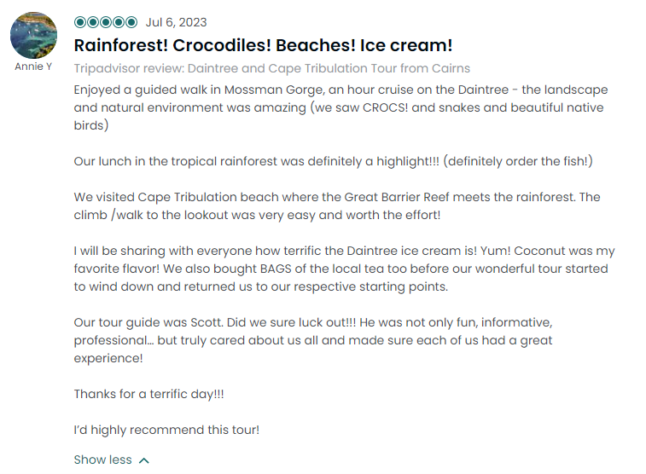
Task: Open the Rainforest! Crocodiles! Beaches! title
Action: click(263, 45)
